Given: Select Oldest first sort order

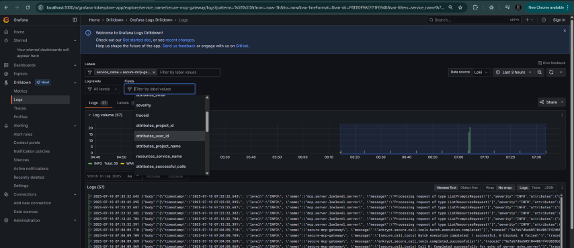Looking at the screenshot, I should coord(469,188).
